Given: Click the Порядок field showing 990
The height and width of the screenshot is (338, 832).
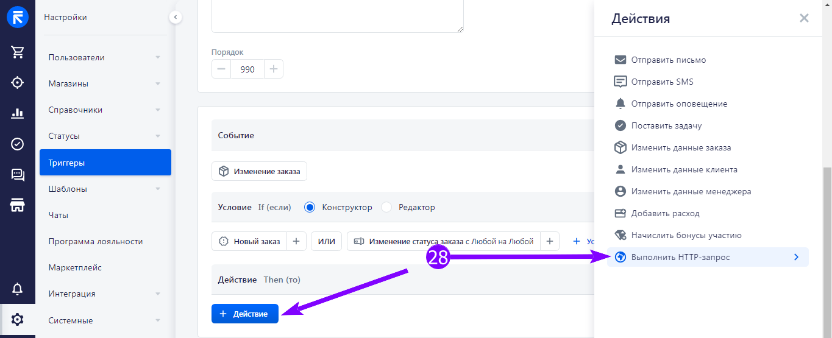Looking at the screenshot, I should click(x=247, y=69).
